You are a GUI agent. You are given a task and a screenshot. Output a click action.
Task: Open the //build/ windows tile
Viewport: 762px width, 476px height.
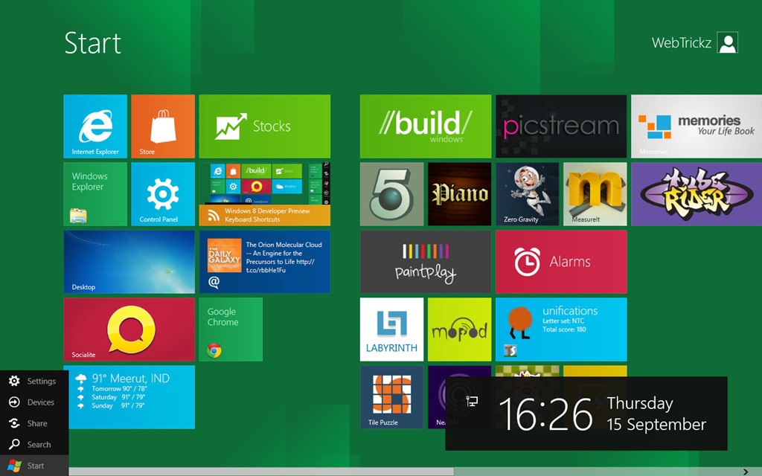[x=426, y=126]
